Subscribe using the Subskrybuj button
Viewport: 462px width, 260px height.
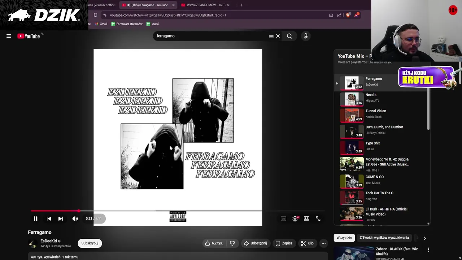pos(90,243)
